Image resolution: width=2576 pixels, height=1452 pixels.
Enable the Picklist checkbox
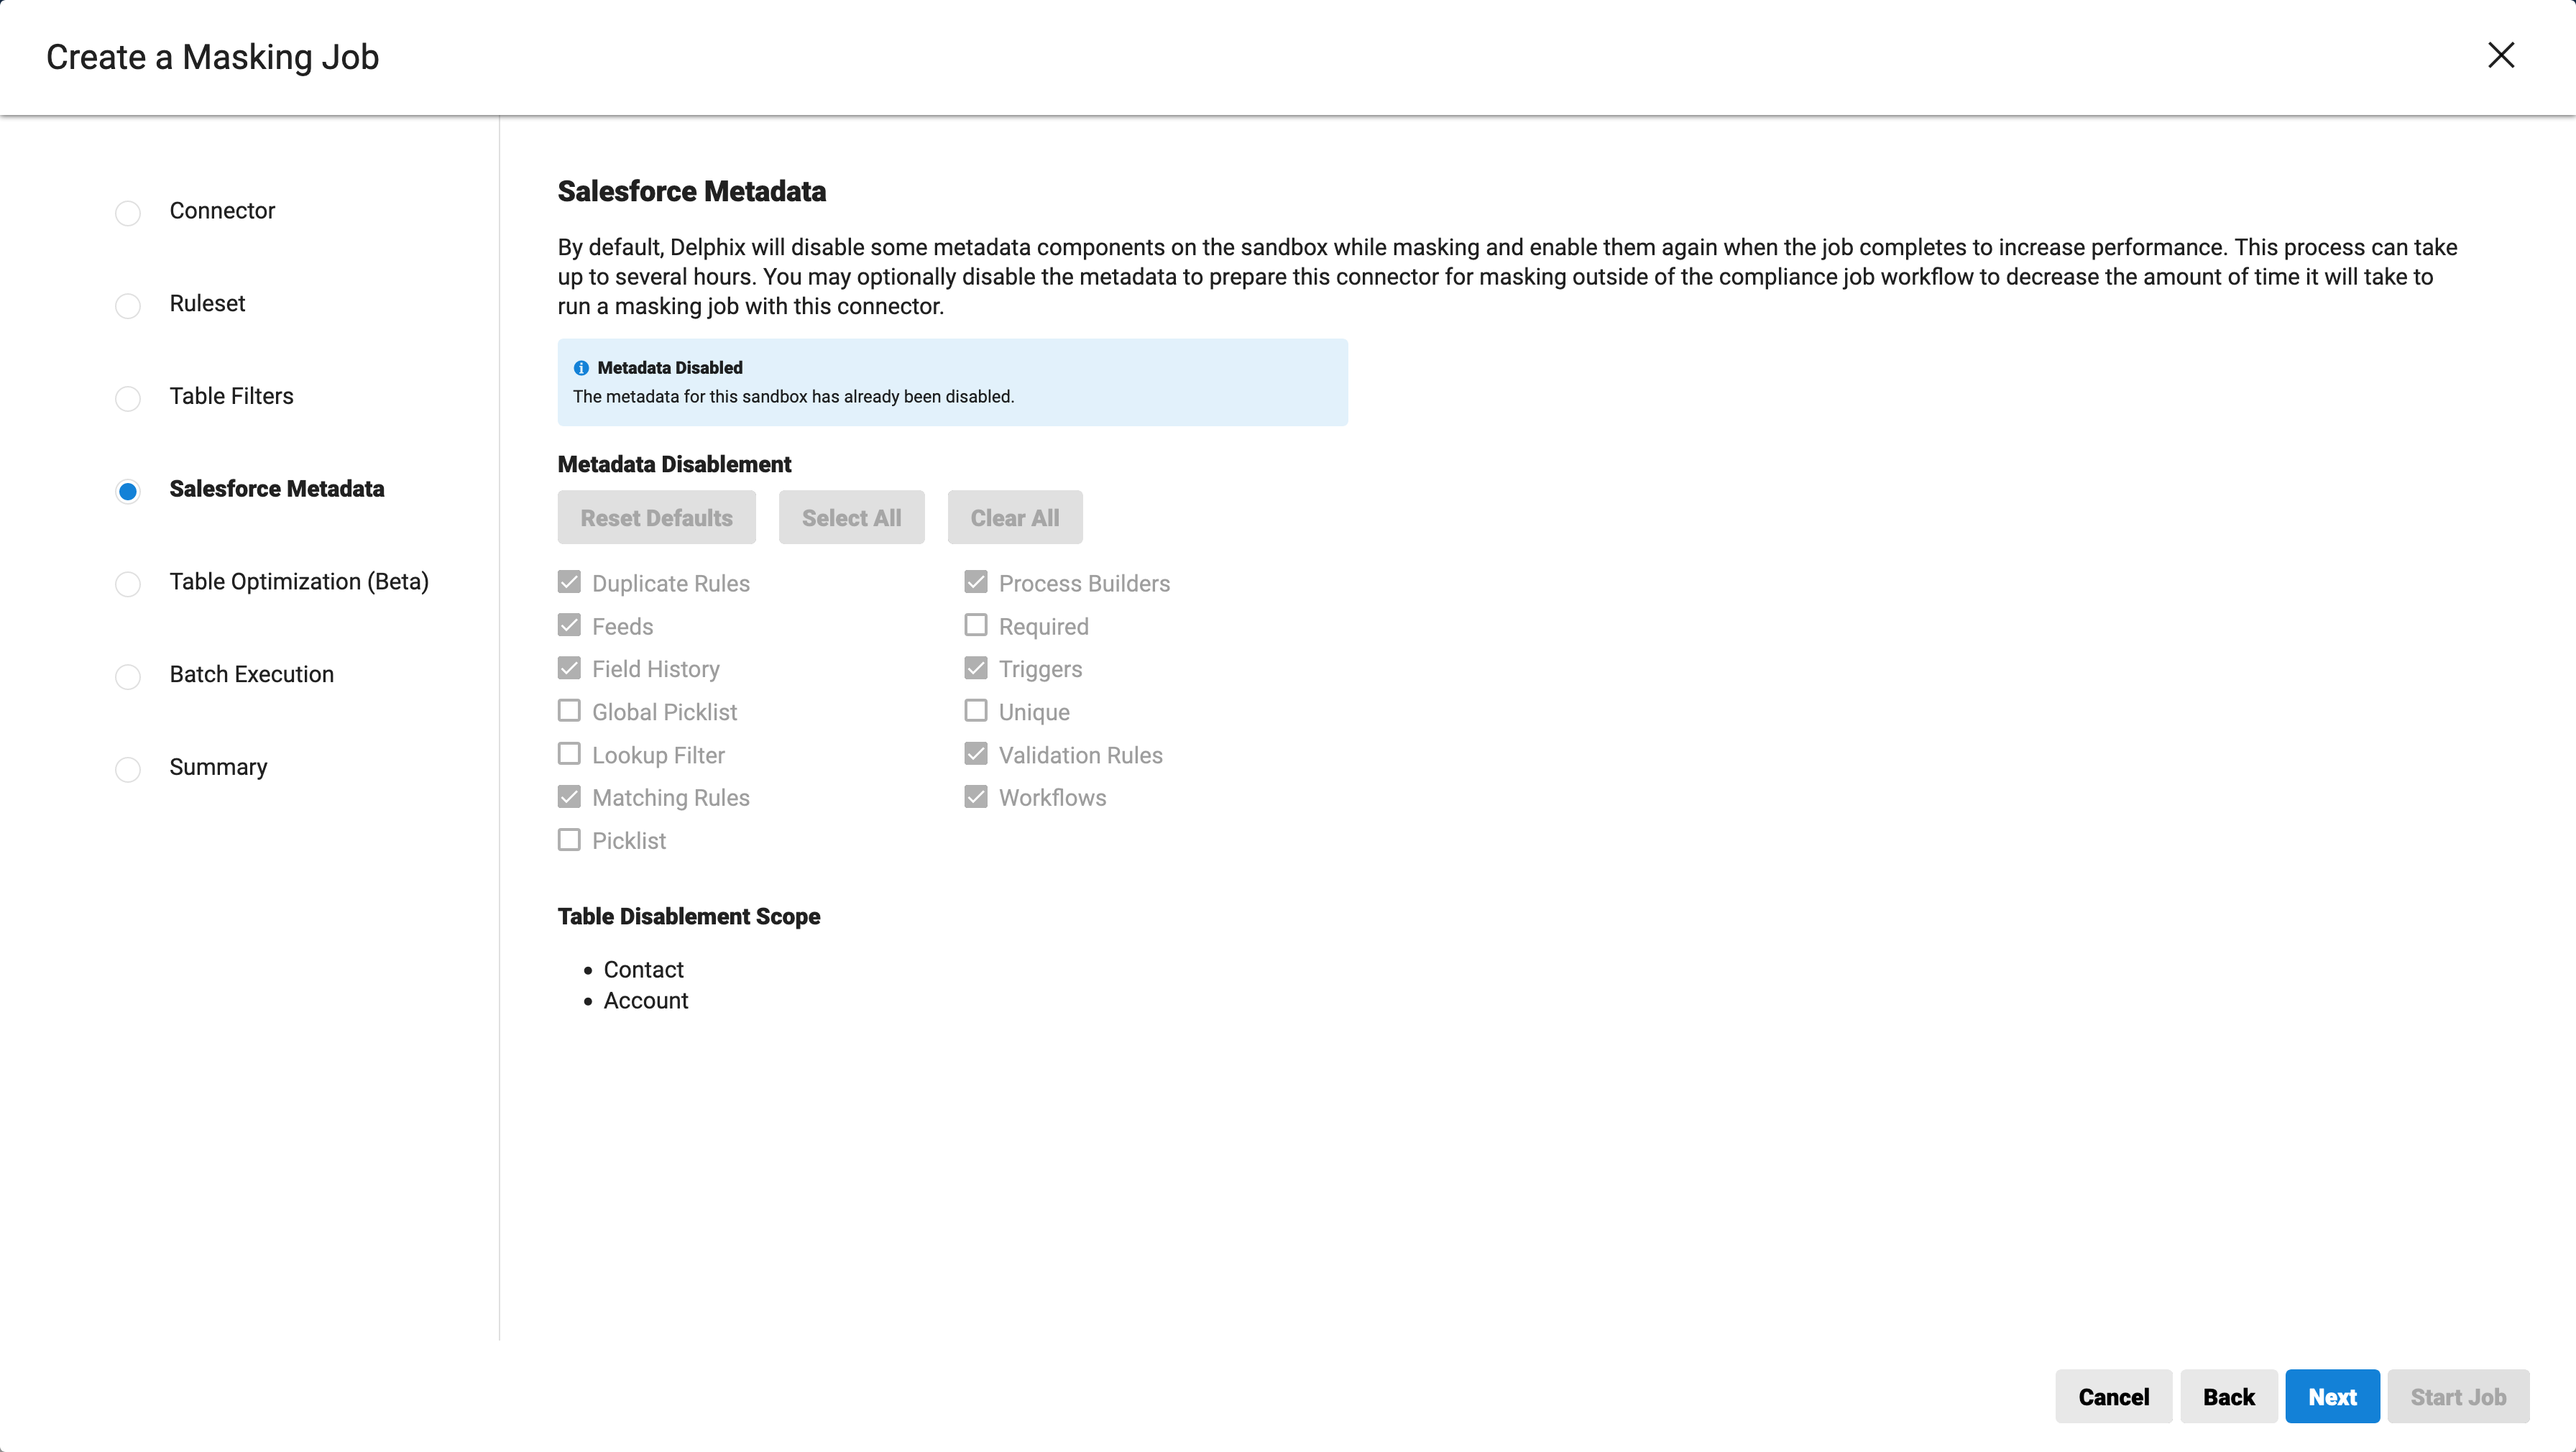pos(569,840)
